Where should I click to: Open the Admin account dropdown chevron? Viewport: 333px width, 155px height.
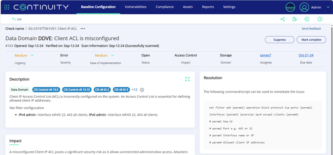tap(328, 7)
